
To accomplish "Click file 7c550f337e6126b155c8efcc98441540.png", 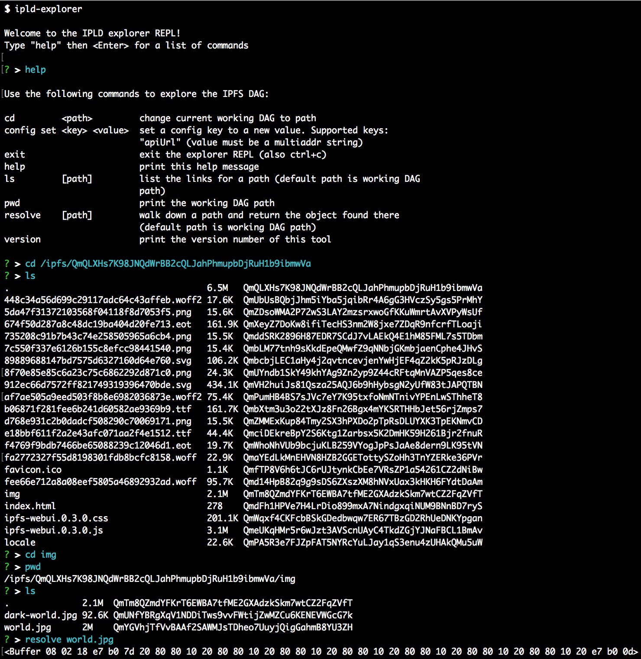I will click(x=98, y=349).
